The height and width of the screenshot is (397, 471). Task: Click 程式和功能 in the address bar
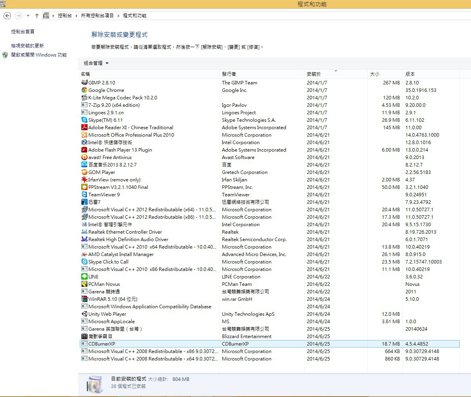135,16
